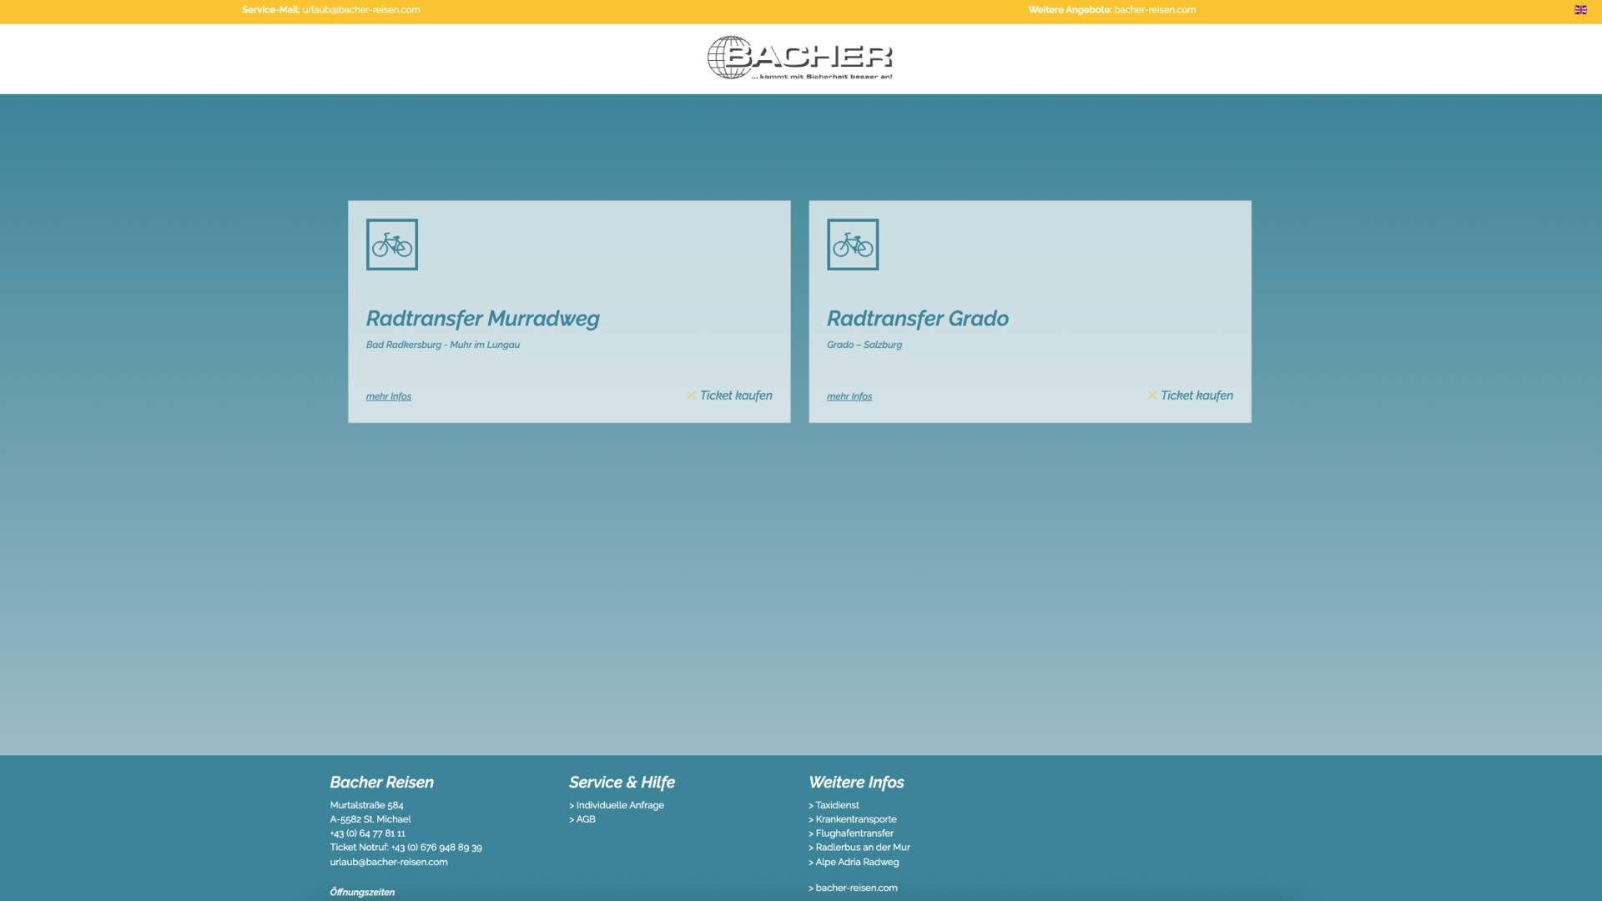
Task: Click the bicycle icon on Radtransfer Grado card
Action: 853,244
